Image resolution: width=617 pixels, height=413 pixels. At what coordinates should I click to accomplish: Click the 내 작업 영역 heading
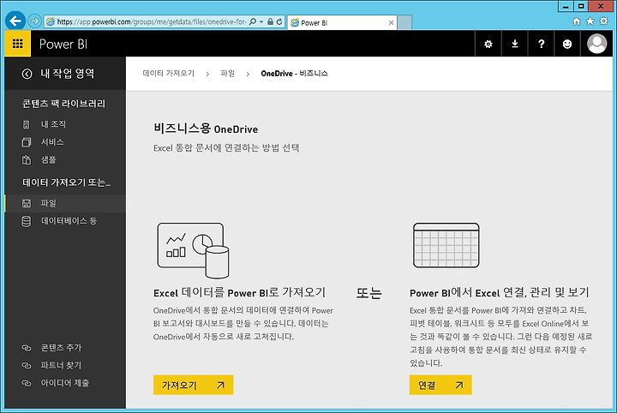coord(68,74)
